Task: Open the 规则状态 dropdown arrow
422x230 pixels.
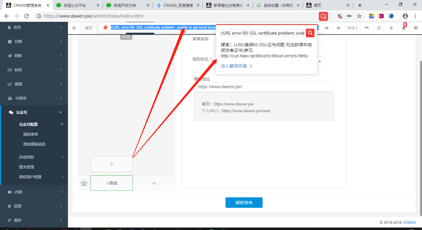Action: 320,61
